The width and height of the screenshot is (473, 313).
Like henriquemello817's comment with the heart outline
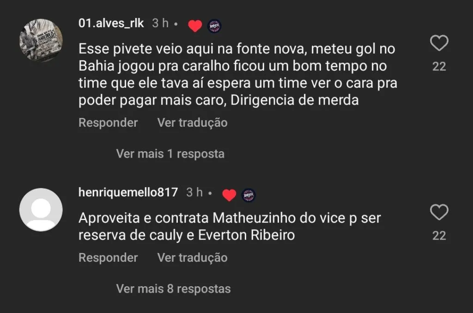tap(439, 213)
